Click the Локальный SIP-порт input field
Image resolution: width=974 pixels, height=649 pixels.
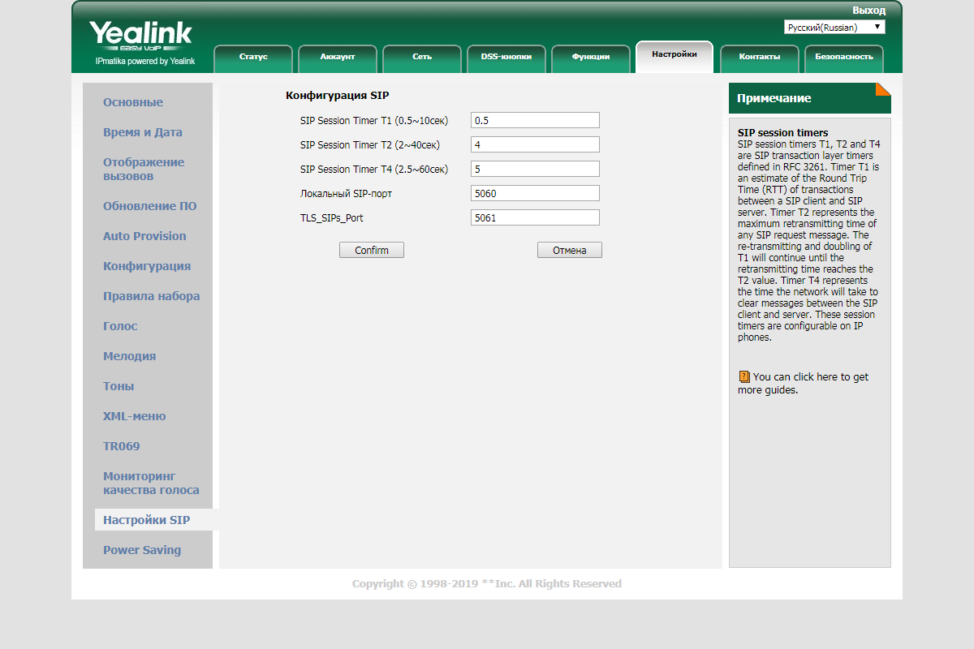[535, 193]
